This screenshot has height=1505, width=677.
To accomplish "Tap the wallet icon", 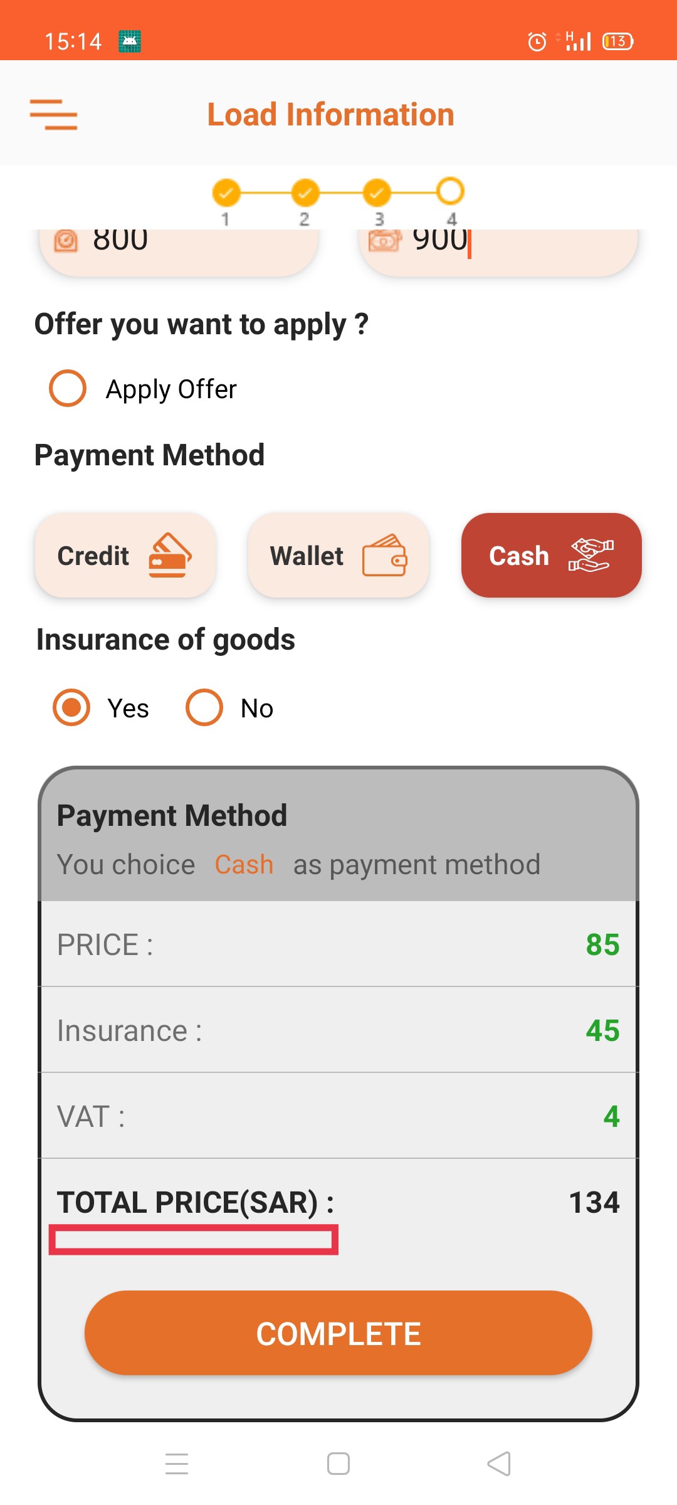I will click(384, 556).
